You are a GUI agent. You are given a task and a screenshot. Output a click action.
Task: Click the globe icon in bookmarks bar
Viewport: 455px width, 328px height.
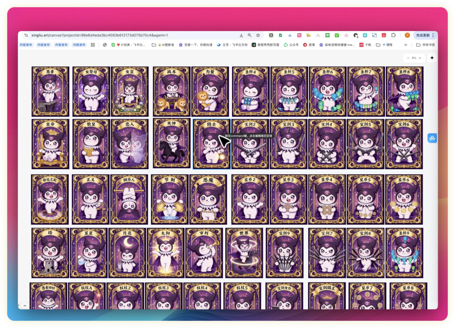(x=105, y=45)
